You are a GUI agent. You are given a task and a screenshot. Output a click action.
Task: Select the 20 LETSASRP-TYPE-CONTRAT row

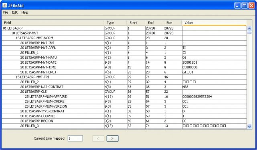124,111
